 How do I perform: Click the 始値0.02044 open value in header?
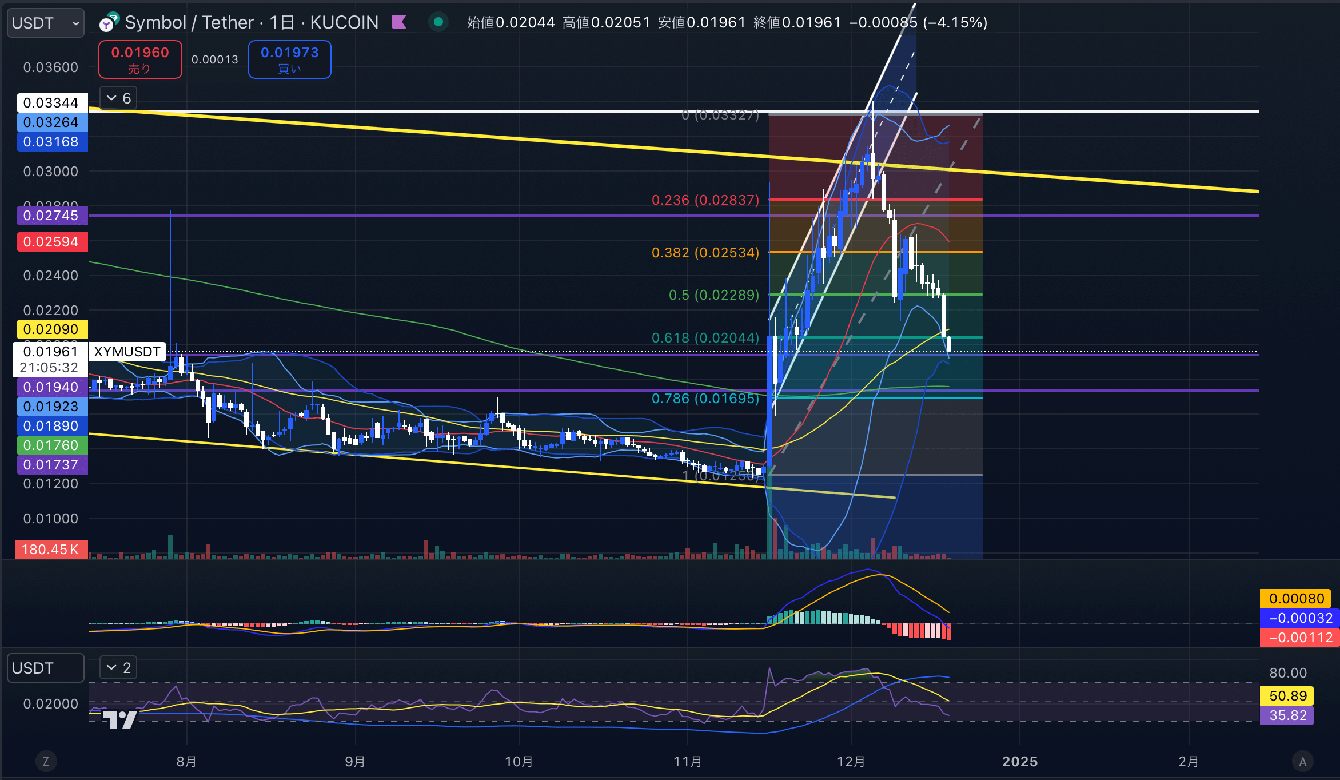(511, 22)
